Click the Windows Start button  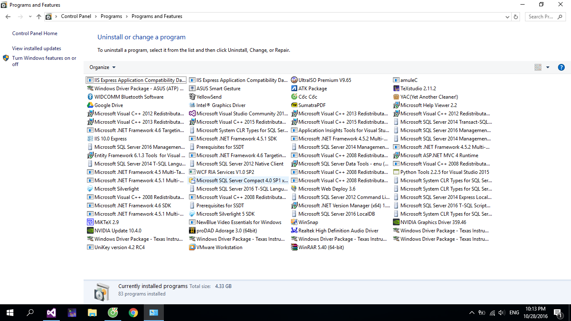coord(10,313)
